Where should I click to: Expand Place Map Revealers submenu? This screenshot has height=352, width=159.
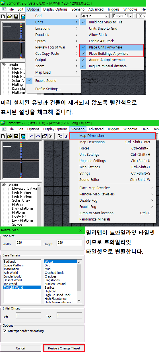(113, 188)
